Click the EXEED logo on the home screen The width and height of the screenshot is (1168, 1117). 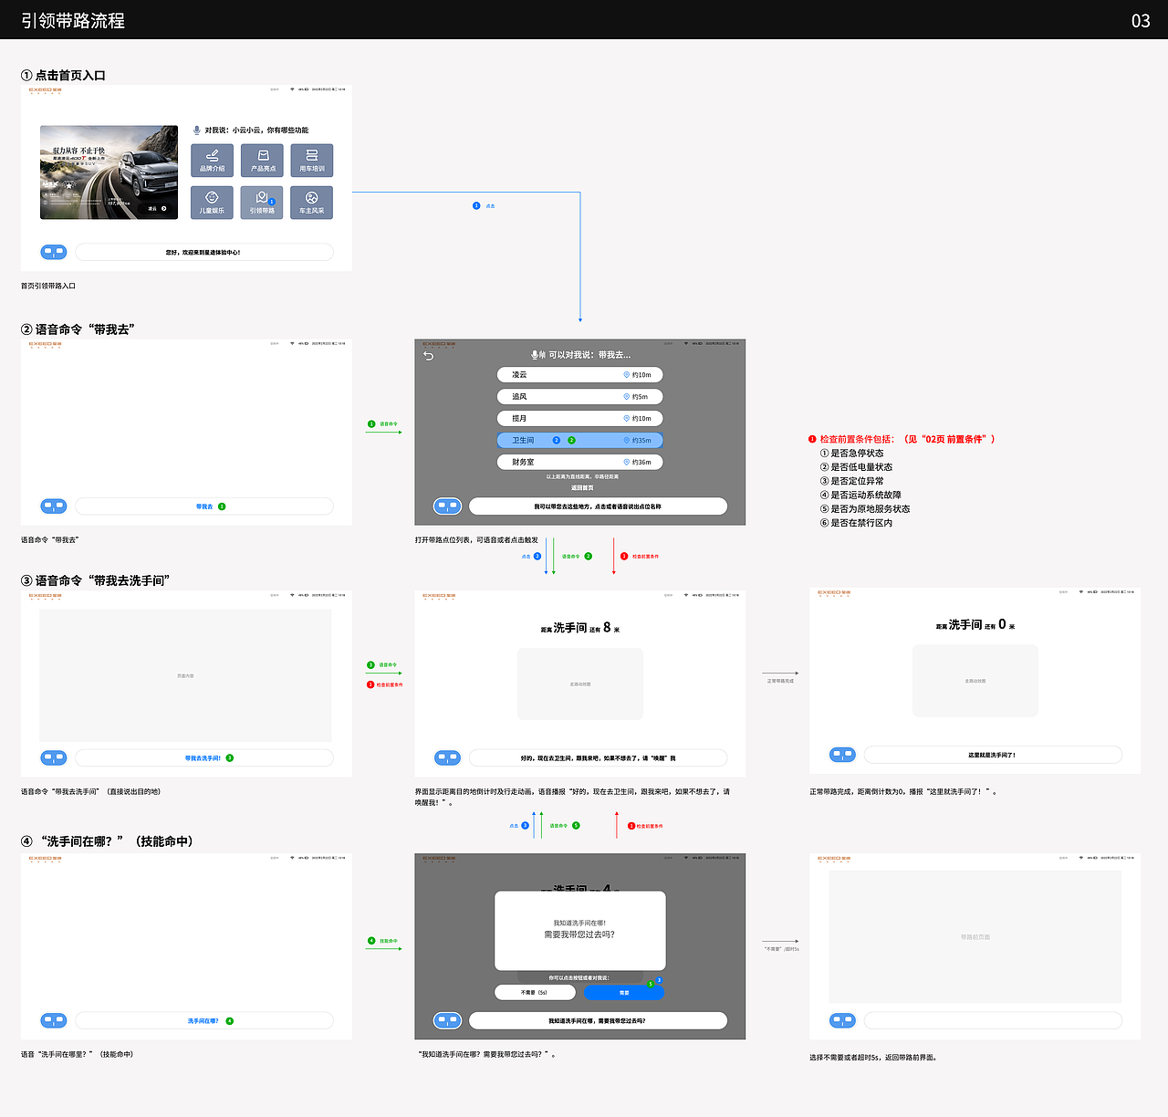(x=45, y=90)
